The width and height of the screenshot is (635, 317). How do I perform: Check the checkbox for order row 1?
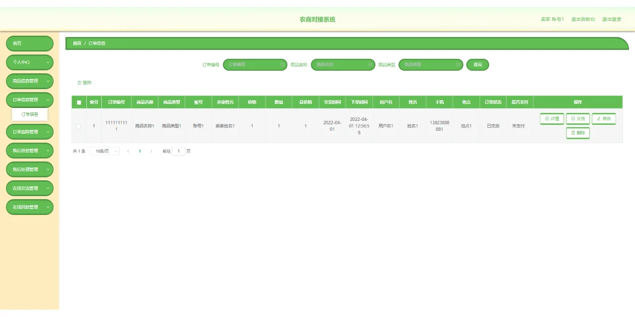point(78,125)
